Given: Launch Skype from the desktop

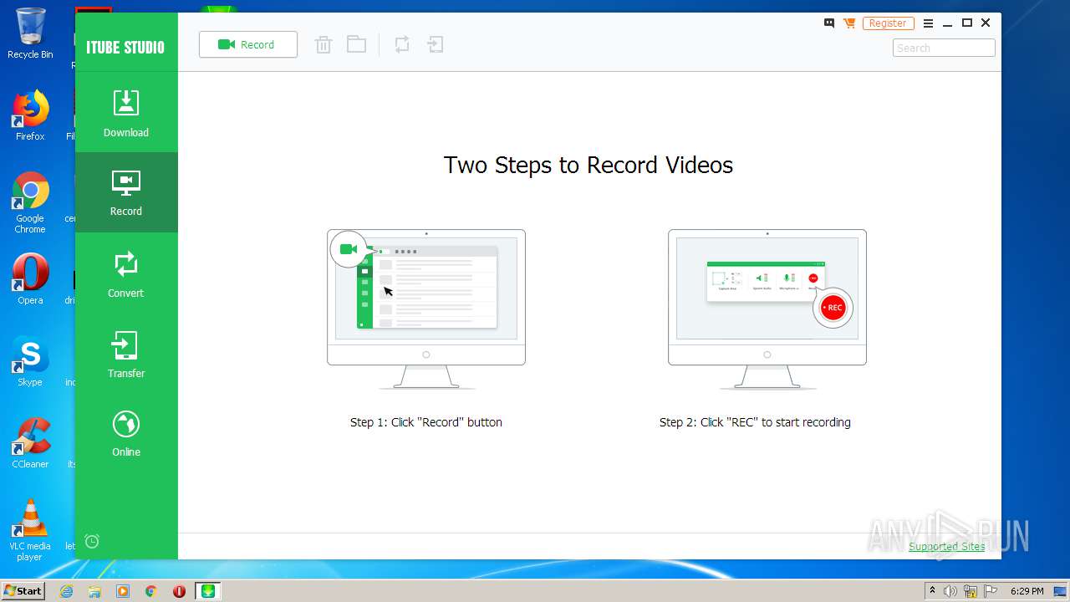Looking at the screenshot, I should point(30,361).
